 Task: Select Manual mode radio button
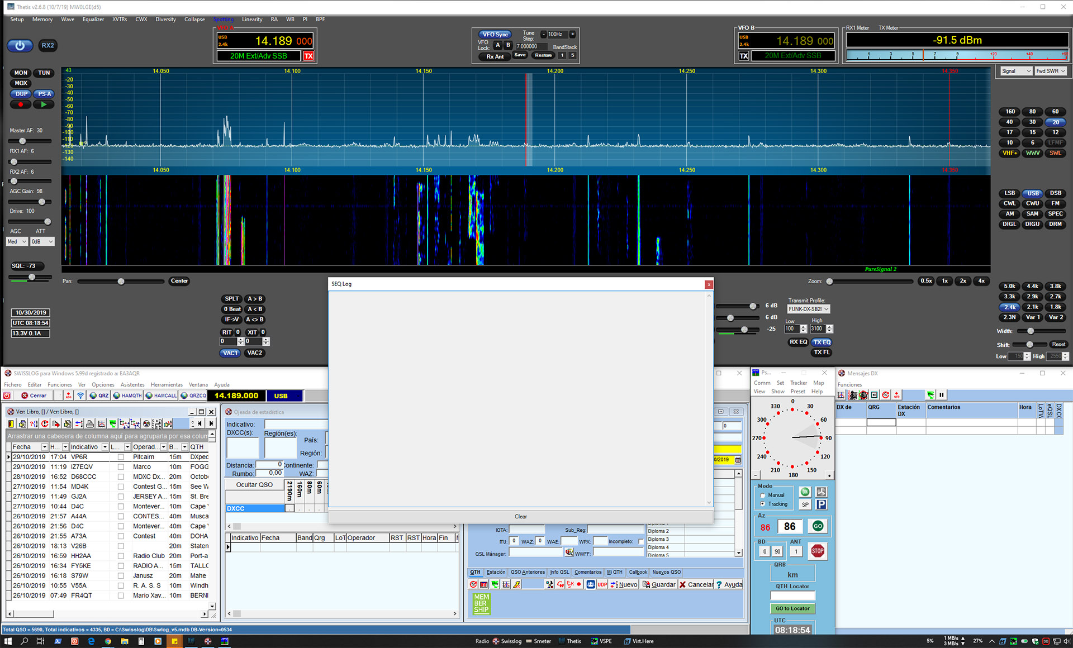(x=763, y=495)
